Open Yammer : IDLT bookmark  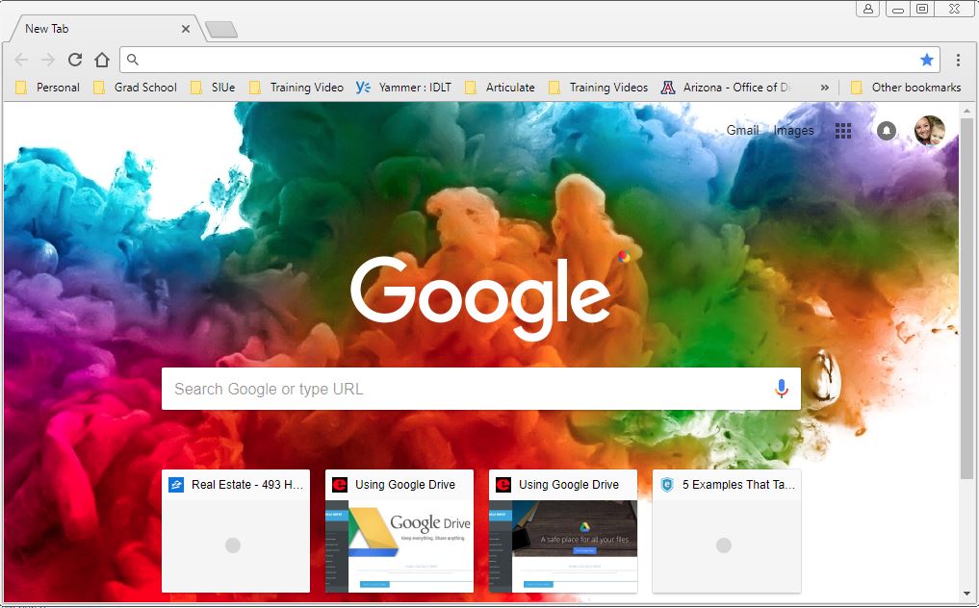(x=404, y=88)
